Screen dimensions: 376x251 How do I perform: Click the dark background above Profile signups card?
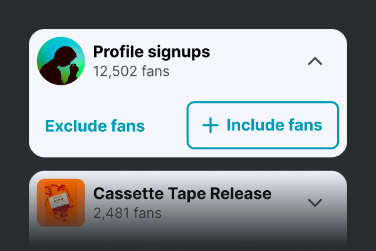[x=188, y=14]
